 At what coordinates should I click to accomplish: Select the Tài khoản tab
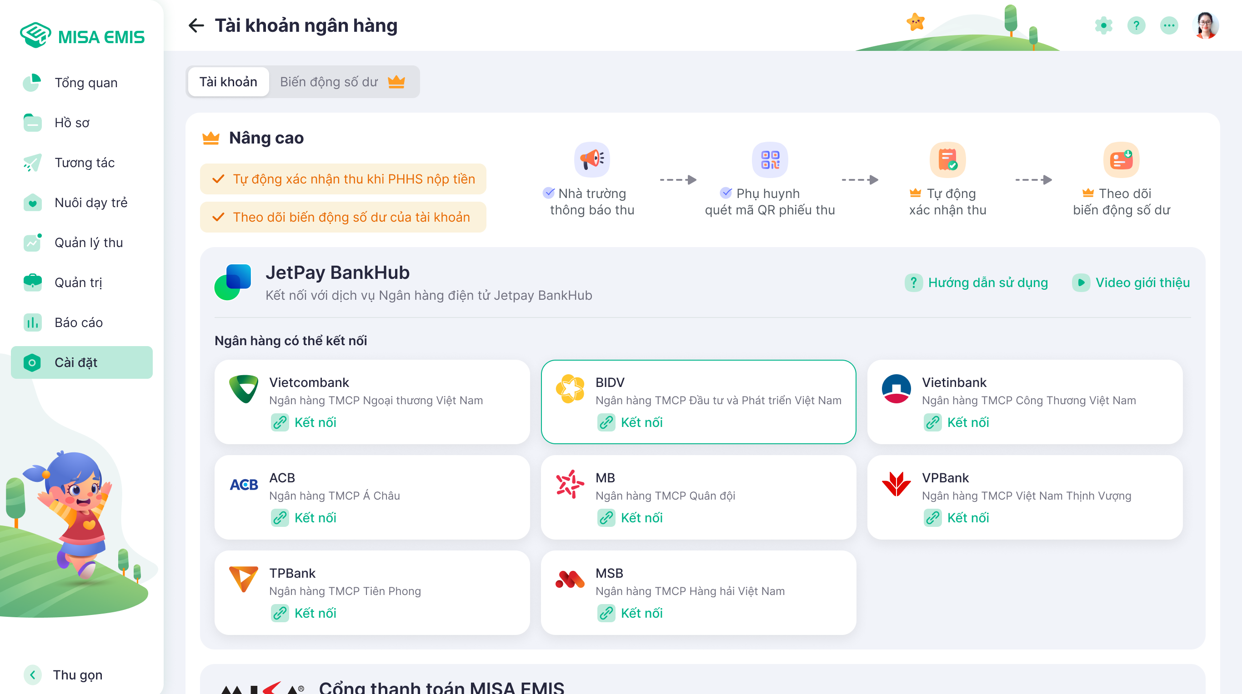click(228, 82)
